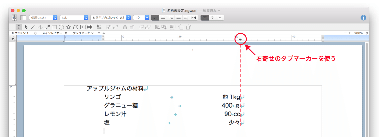
Task: Click the 約 1kg quantity text
Action: (x=231, y=97)
